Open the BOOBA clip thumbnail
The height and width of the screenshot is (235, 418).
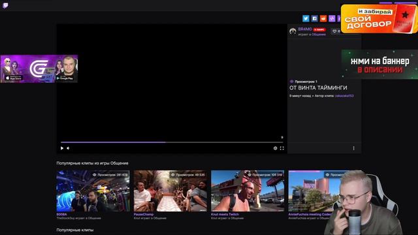click(93, 191)
